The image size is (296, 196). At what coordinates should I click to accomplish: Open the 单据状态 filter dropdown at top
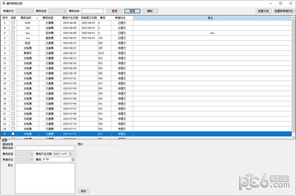coord(25,11)
